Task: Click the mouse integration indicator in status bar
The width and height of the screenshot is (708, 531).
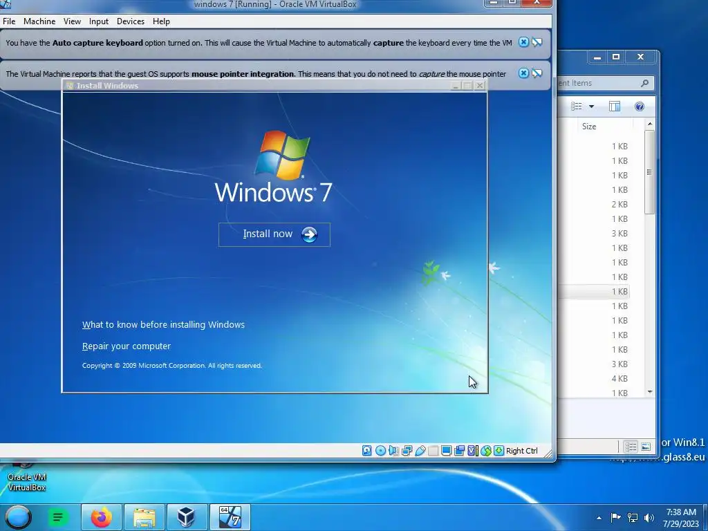Action: (x=486, y=451)
